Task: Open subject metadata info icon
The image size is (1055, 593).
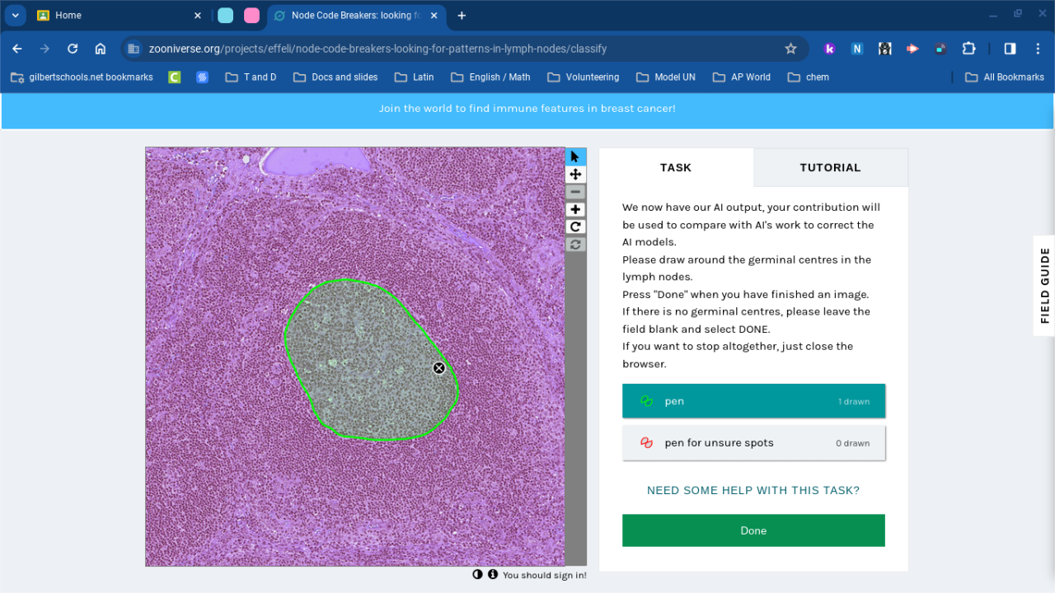Action: 493,574
